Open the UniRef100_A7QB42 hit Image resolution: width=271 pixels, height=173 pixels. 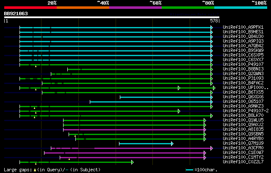pos(243,46)
